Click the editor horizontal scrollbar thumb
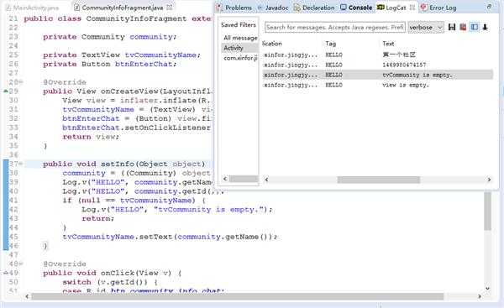 pos(237,296)
